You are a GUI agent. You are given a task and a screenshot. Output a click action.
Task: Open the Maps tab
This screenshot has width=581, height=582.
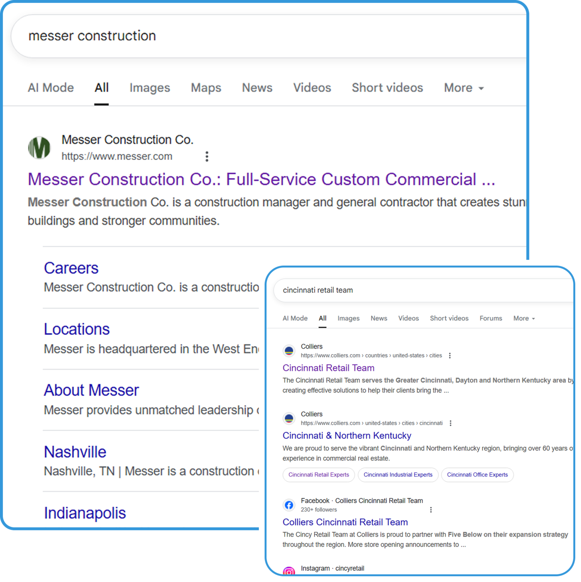click(x=206, y=88)
